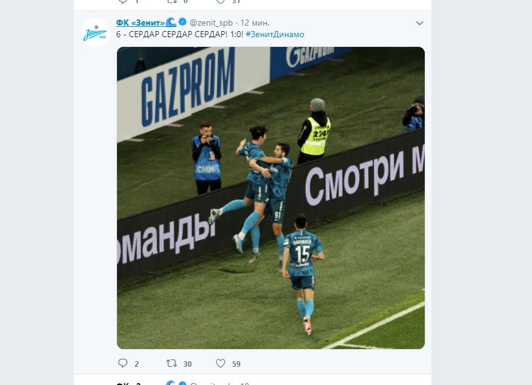
Task: Like the tweet with the heart icon
Action: coord(221,363)
